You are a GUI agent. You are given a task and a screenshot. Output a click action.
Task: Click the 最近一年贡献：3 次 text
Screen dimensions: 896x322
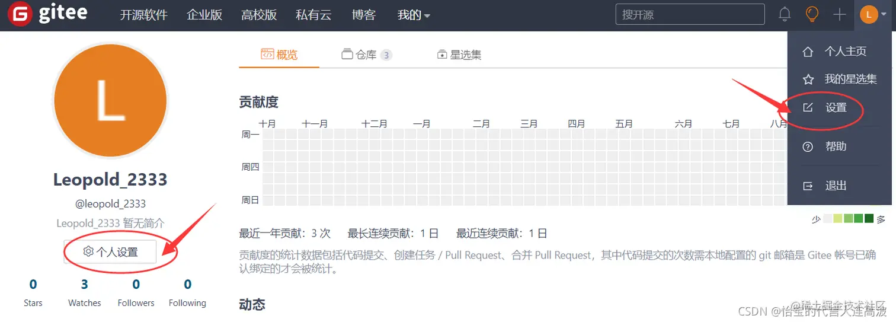[x=285, y=233]
